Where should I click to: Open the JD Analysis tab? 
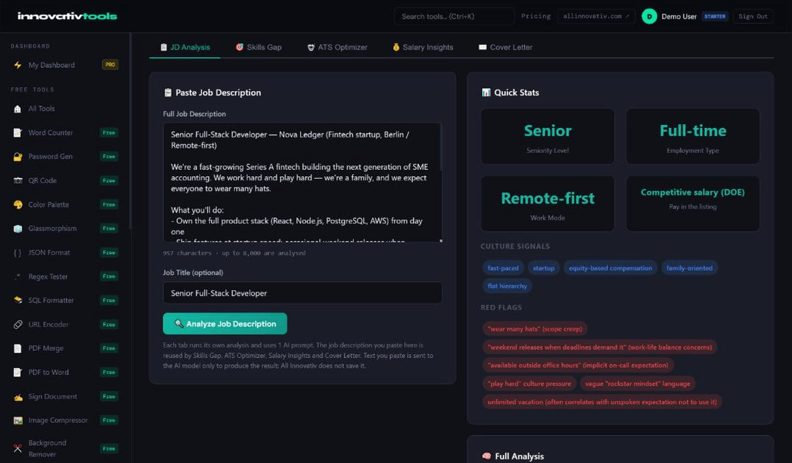pos(185,47)
